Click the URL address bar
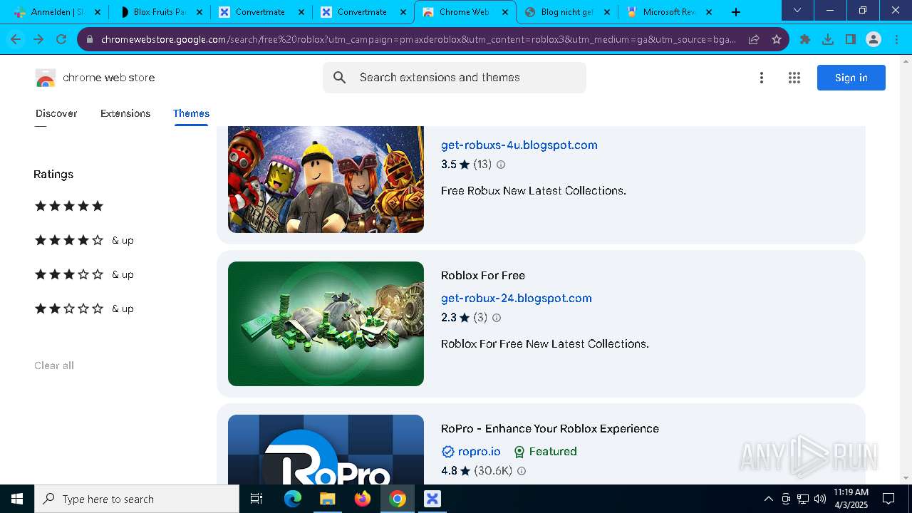This screenshot has height=513, width=912. 418,40
